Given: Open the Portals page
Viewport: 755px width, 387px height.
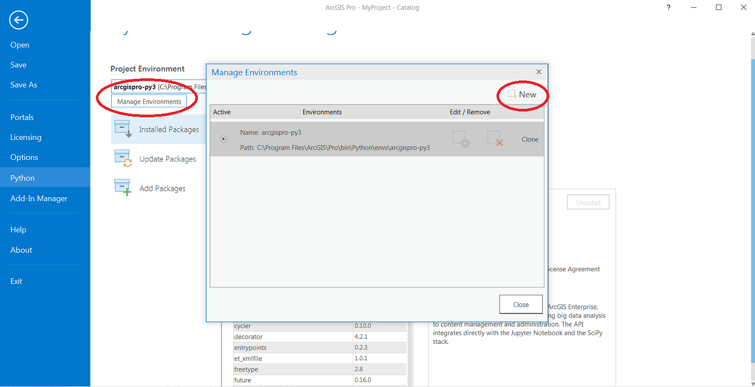Looking at the screenshot, I should tap(22, 117).
